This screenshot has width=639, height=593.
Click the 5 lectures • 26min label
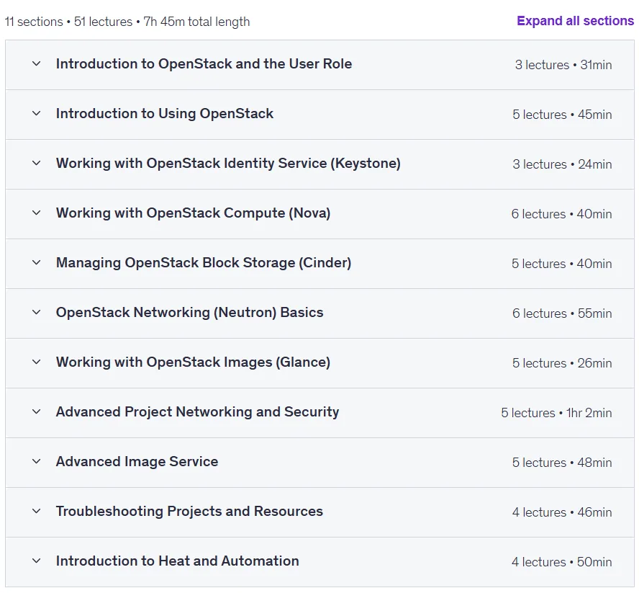(562, 363)
